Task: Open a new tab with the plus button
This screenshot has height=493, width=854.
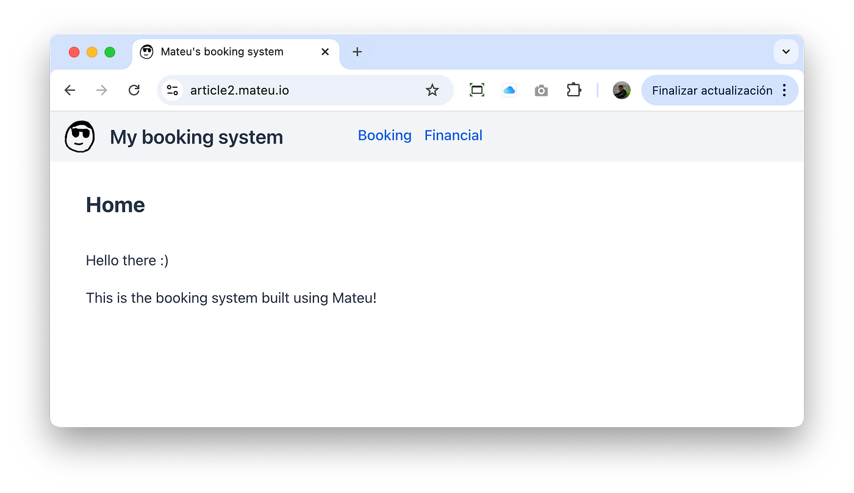Action: point(357,52)
